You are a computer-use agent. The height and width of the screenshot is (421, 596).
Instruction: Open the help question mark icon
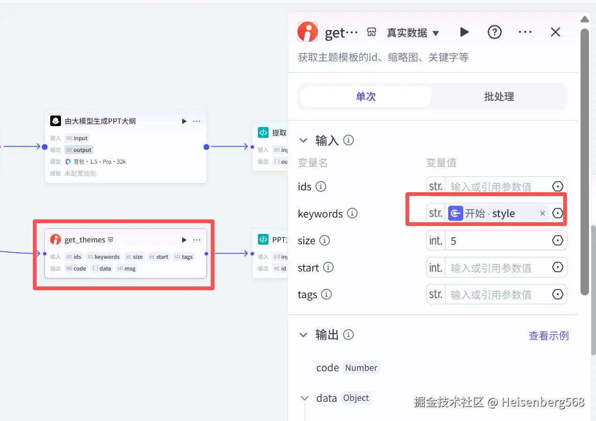[x=495, y=32]
